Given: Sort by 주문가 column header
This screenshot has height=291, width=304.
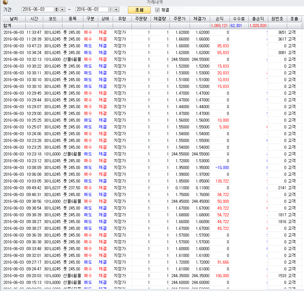Looking at the screenshot, I should (x=179, y=19).
